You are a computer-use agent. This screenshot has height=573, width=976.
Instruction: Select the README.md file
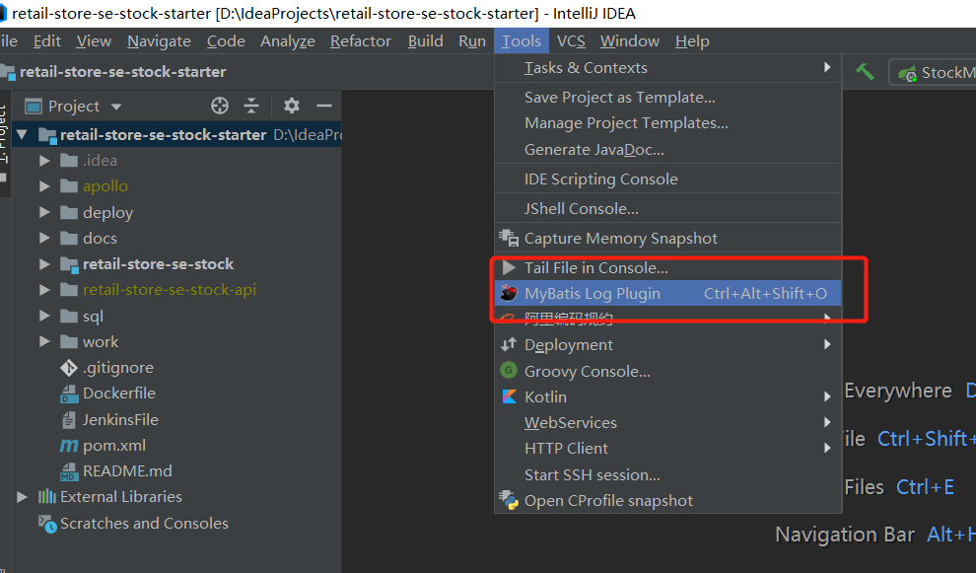tap(127, 471)
